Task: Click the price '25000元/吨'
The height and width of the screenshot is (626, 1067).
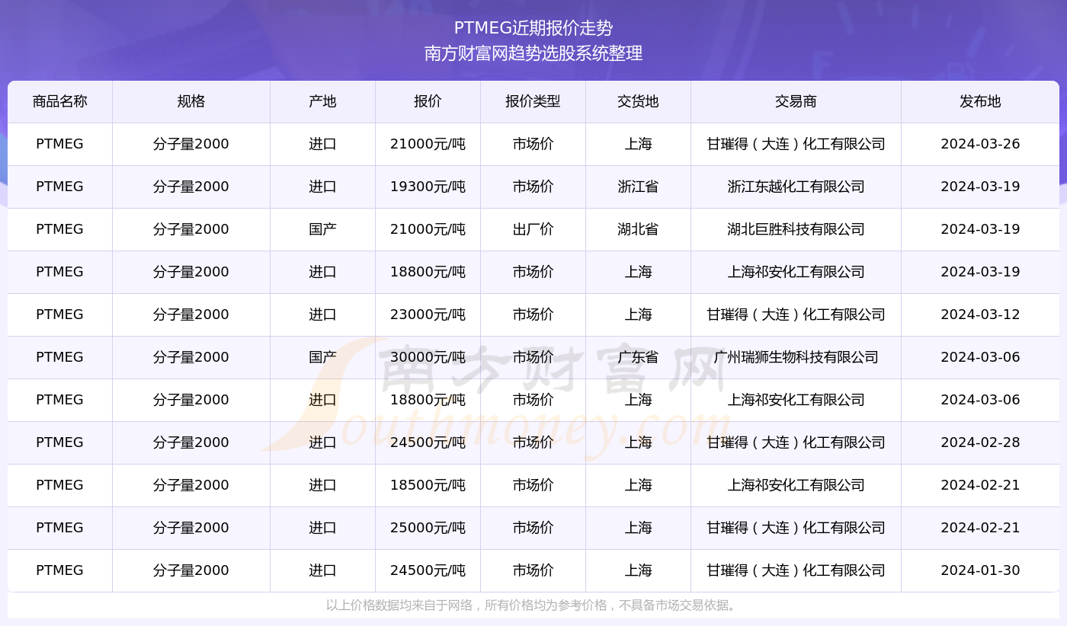Action: coord(428,528)
